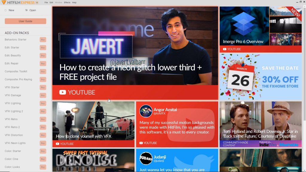This screenshot has width=306, height=172.
Task: Click Angor Amitai avatar icon
Action: click(146, 111)
